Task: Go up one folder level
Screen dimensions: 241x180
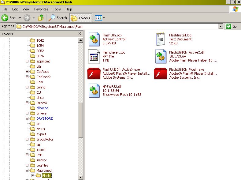Action: tap(41, 18)
